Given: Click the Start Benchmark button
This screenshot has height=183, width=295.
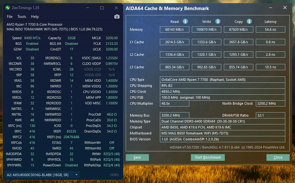Looking at the screenshot, I should 208,157.
